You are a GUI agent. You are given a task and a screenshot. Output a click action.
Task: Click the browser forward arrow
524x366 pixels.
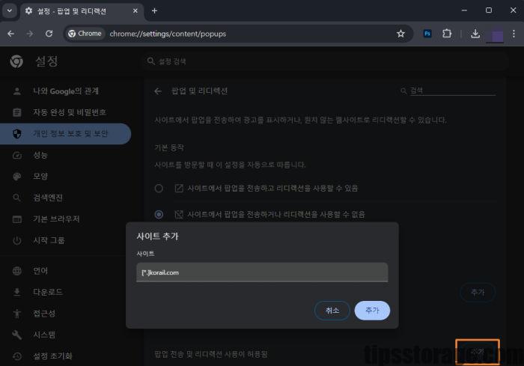tap(30, 34)
